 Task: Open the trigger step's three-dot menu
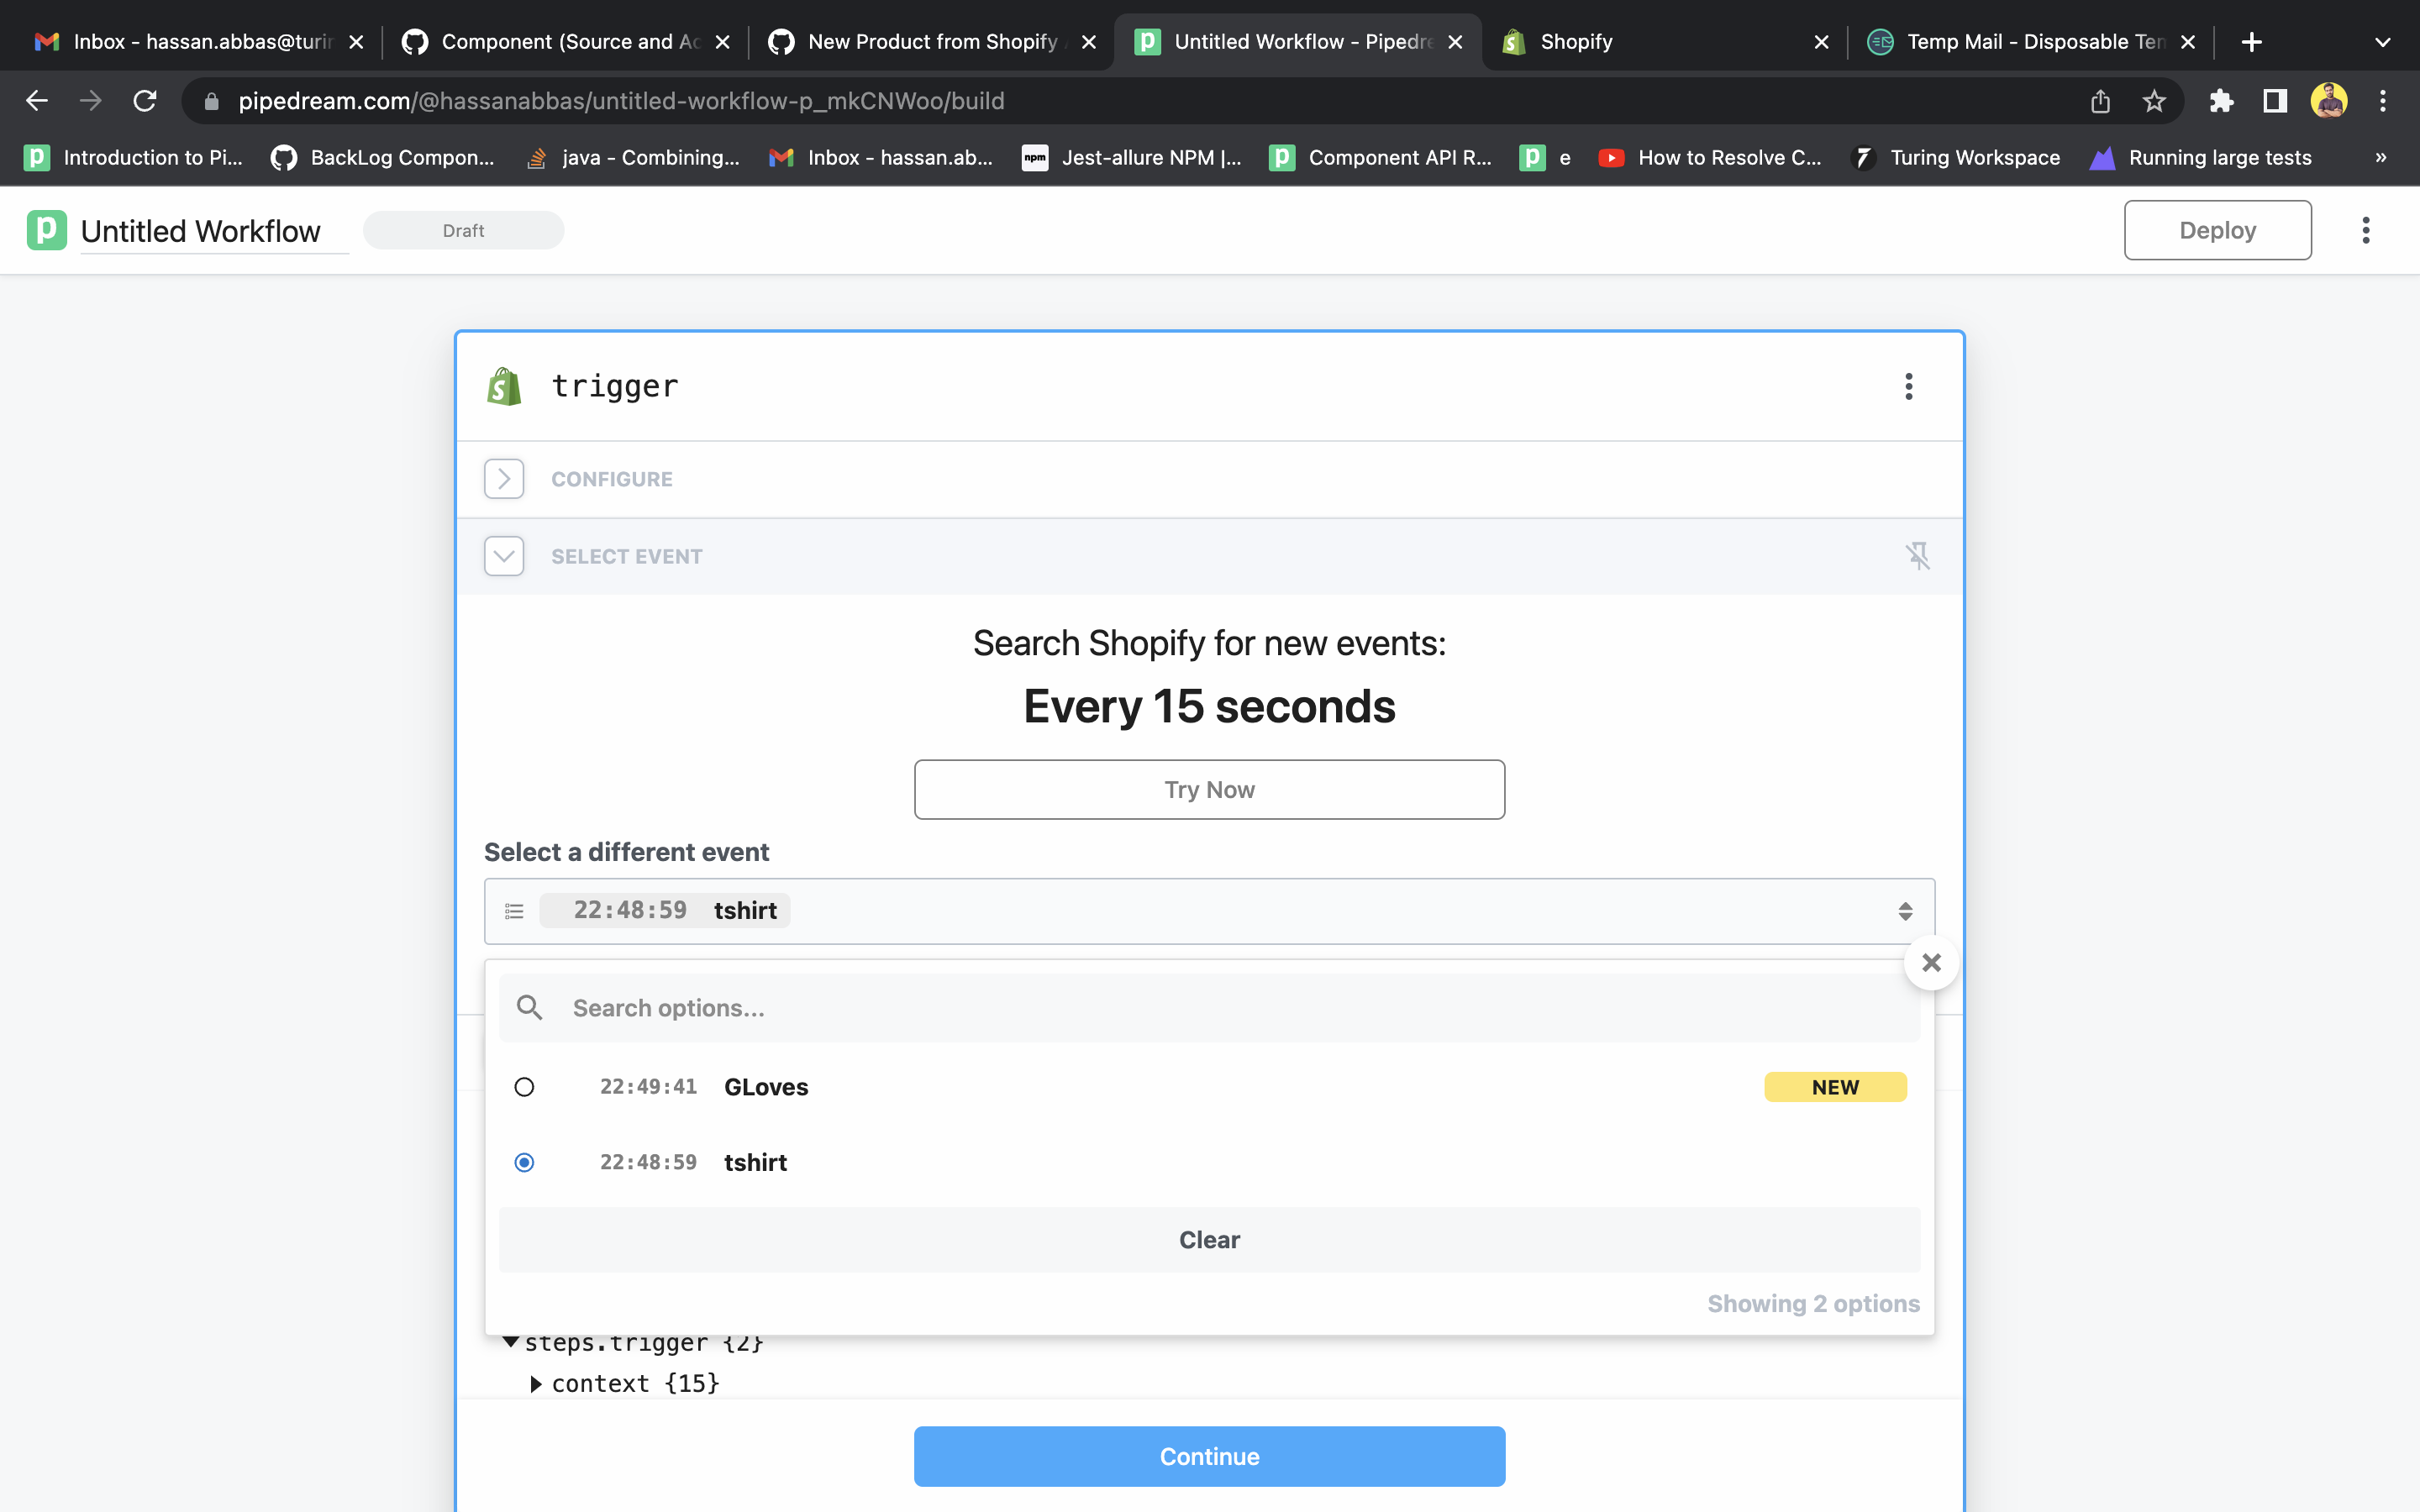(x=1908, y=386)
